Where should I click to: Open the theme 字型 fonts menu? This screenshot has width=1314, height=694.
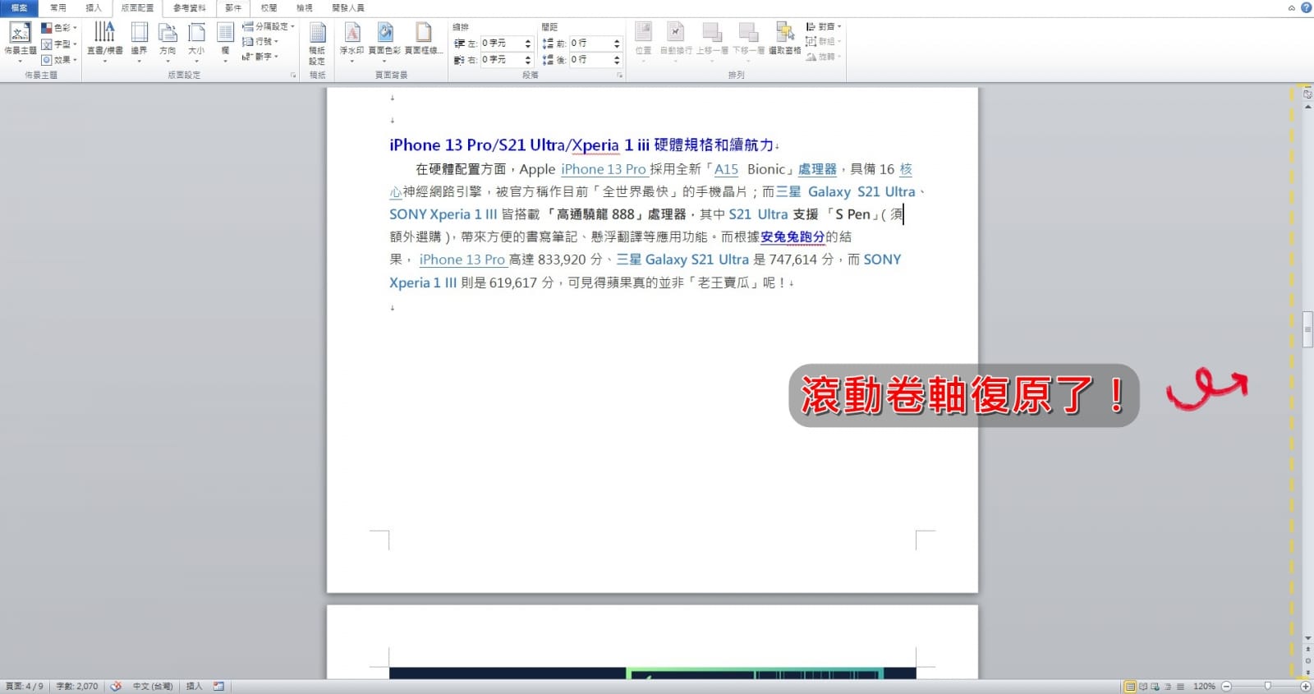59,44
